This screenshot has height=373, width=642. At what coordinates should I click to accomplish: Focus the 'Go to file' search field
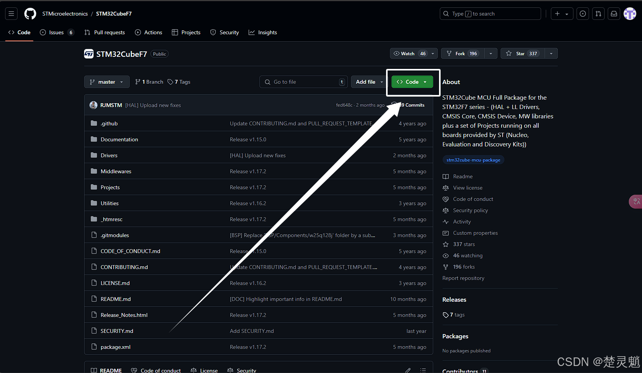[303, 82]
